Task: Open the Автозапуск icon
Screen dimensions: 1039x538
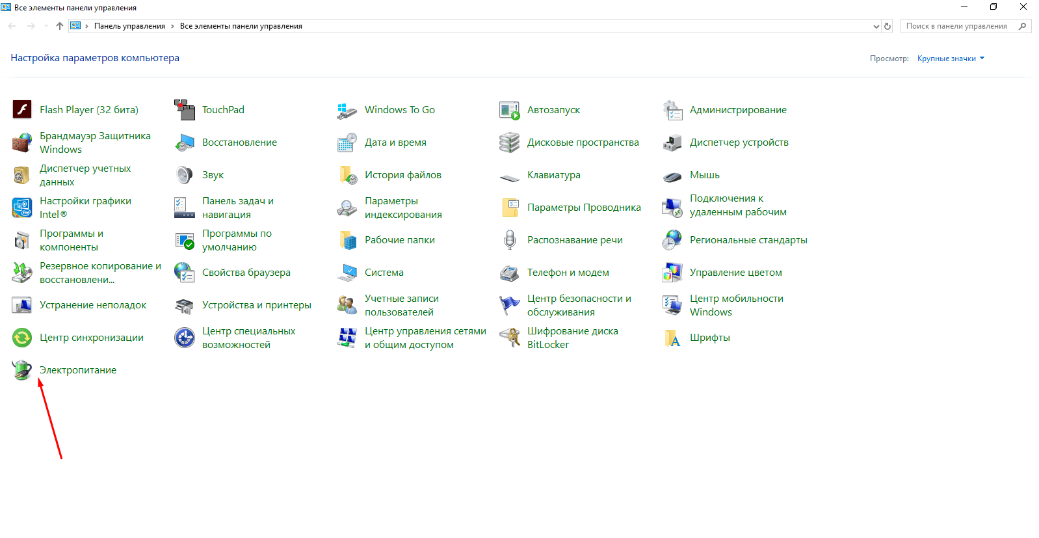Action: pyautogui.click(x=510, y=110)
